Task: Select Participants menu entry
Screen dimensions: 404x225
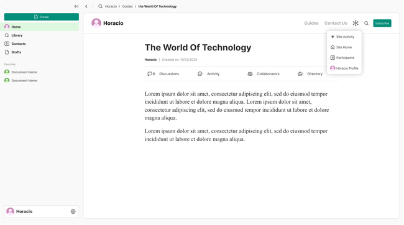Action: pyautogui.click(x=344, y=58)
